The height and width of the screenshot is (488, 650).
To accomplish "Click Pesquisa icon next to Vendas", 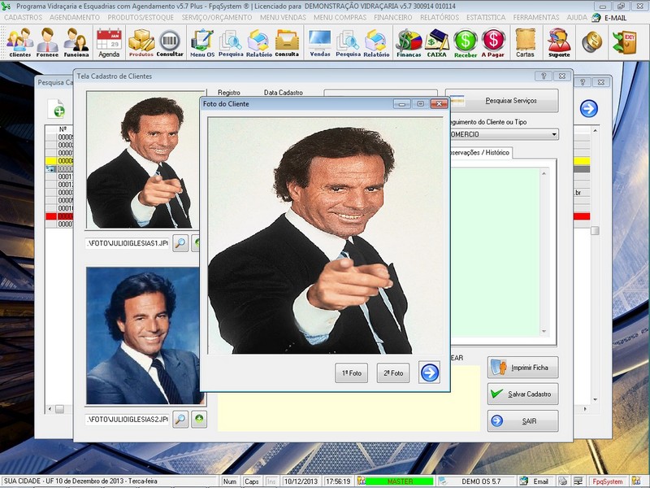I will tap(348, 42).
